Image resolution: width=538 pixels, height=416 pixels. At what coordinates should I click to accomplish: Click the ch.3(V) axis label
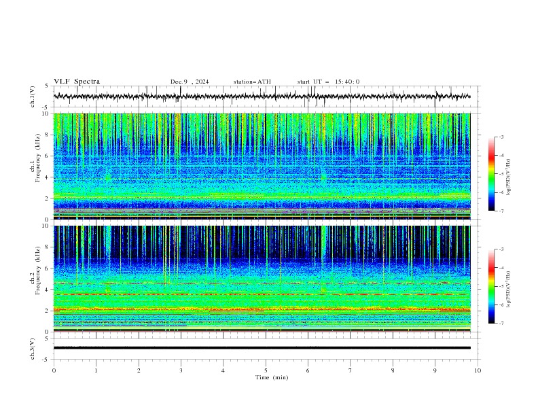(x=33, y=349)
